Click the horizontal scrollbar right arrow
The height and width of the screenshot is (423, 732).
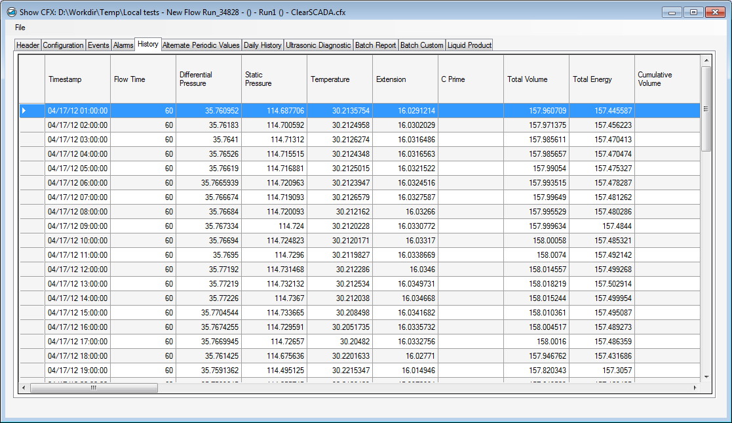coord(695,388)
